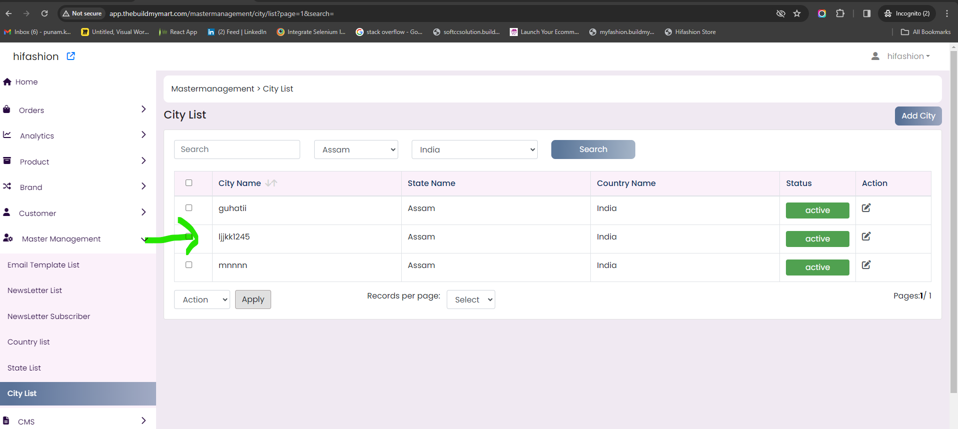Toggle active status for ljjkk1245
The width and height of the screenshot is (958, 429).
[817, 239]
